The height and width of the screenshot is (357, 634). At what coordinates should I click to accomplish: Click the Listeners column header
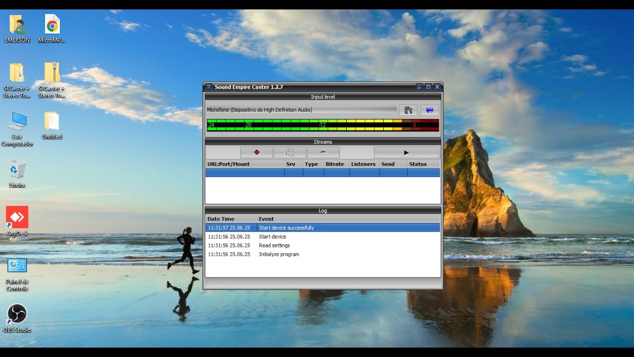[x=365, y=164]
